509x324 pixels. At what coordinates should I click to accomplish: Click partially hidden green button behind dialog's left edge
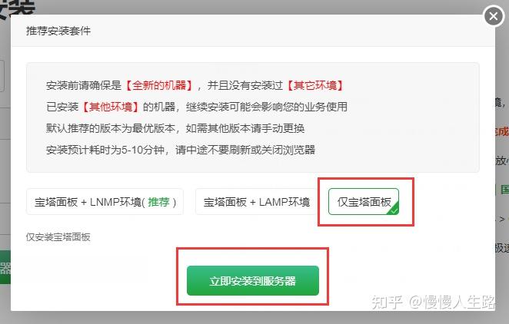click(x=5, y=267)
